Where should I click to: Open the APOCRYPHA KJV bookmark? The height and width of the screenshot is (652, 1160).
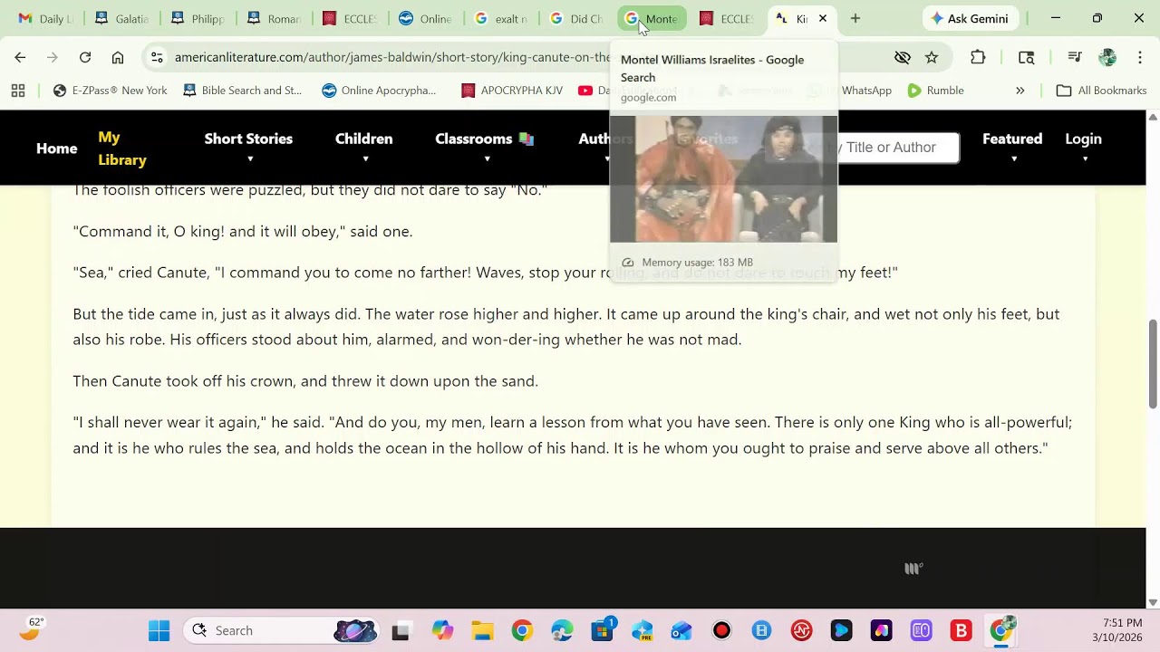click(512, 91)
